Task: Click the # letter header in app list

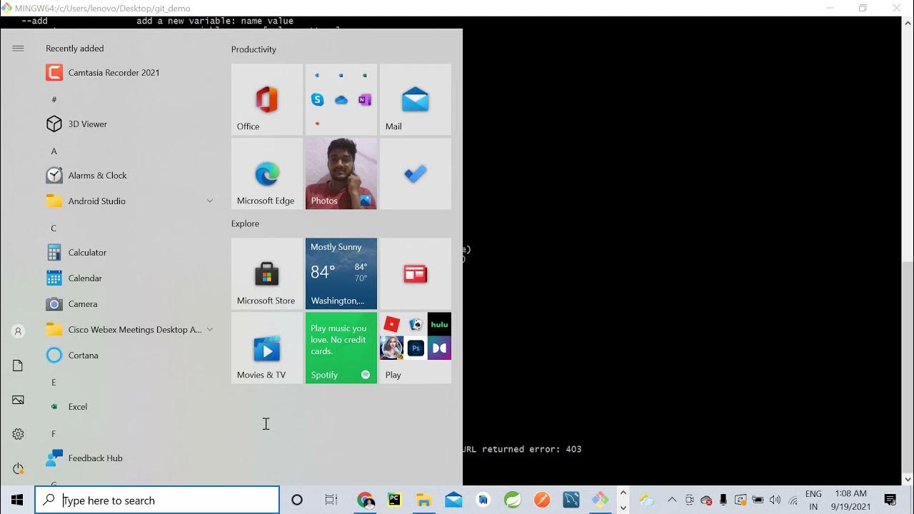Action: [x=54, y=100]
